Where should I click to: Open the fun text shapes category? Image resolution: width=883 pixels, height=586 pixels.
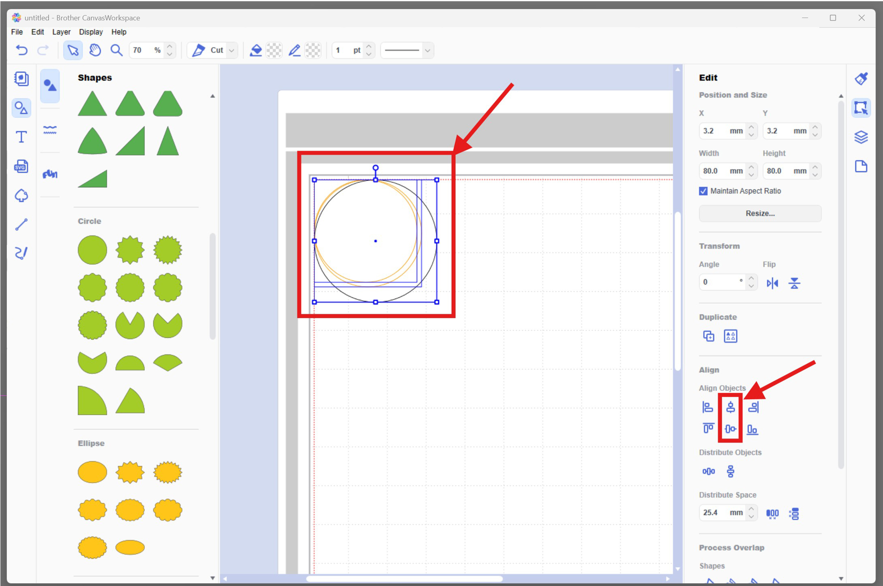tap(50, 174)
